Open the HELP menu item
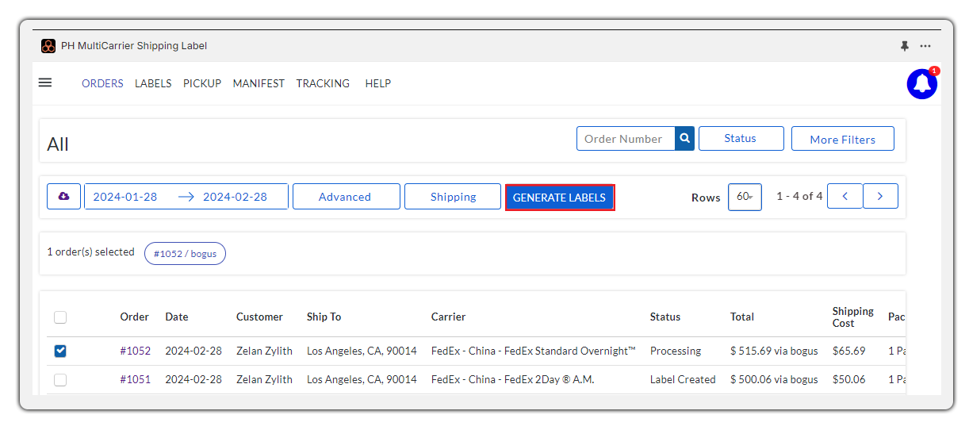This screenshot has width=969, height=430. (378, 83)
